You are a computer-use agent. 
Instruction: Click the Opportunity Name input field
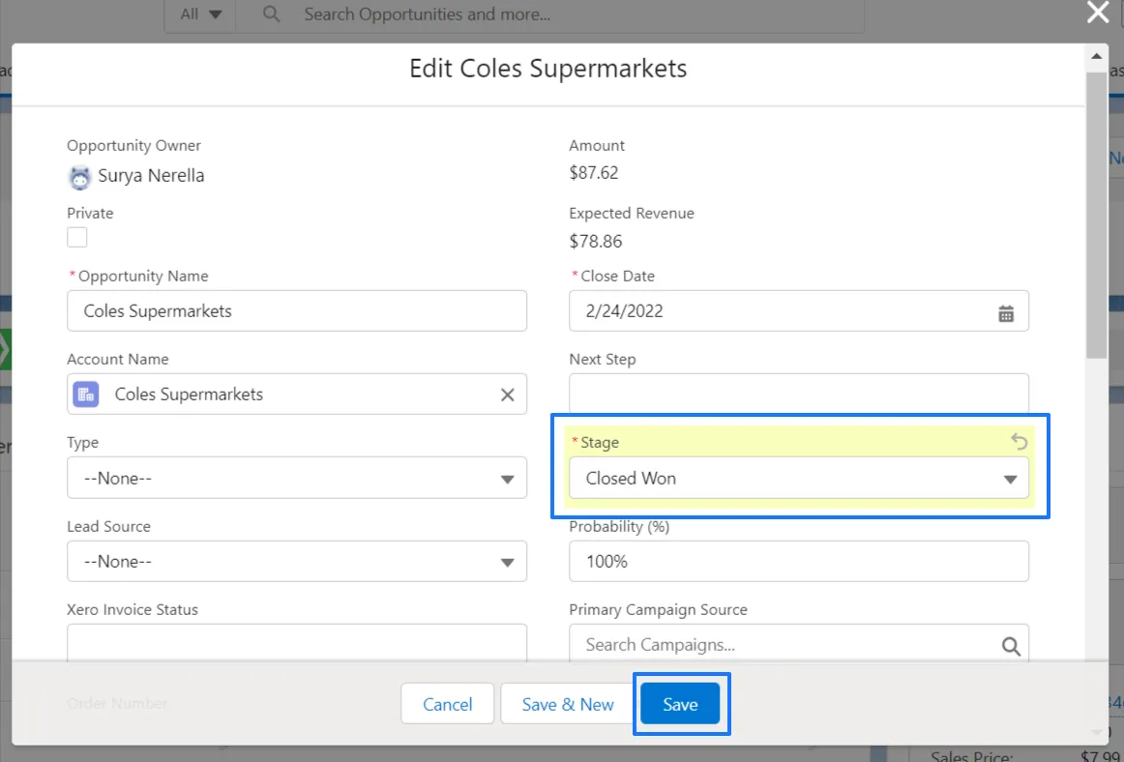point(297,311)
